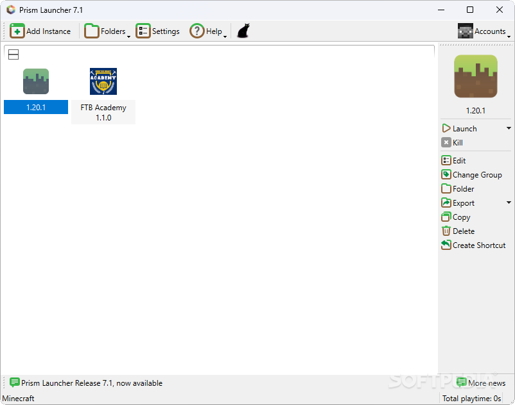
Task: Delete the selected instance
Action: tap(458, 231)
